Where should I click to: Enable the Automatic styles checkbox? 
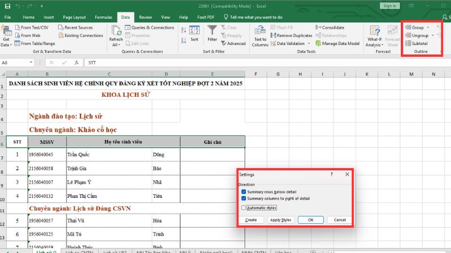click(x=244, y=207)
